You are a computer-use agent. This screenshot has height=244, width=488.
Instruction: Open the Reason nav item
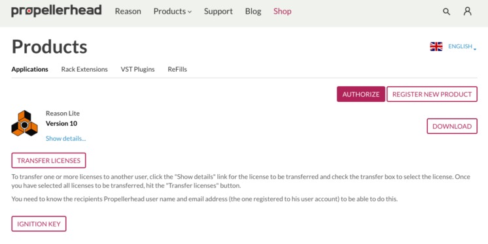tap(128, 11)
